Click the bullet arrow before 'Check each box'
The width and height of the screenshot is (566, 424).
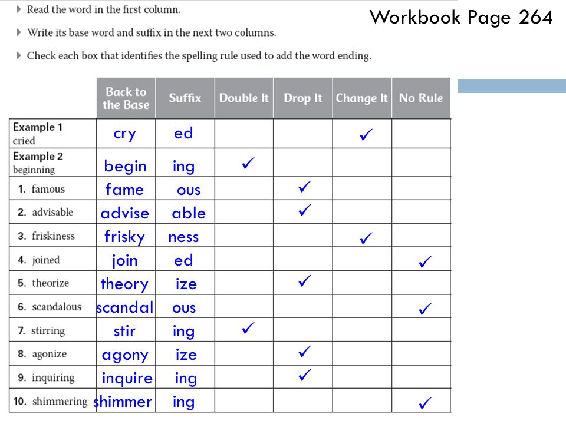pyautogui.click(x=19, y=55)
